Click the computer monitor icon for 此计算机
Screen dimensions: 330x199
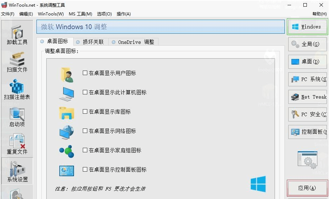[x=67, y=94]
